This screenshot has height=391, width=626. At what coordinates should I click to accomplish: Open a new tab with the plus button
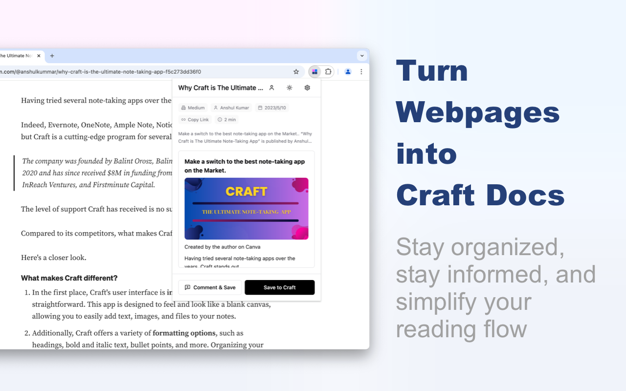point(51,56)
